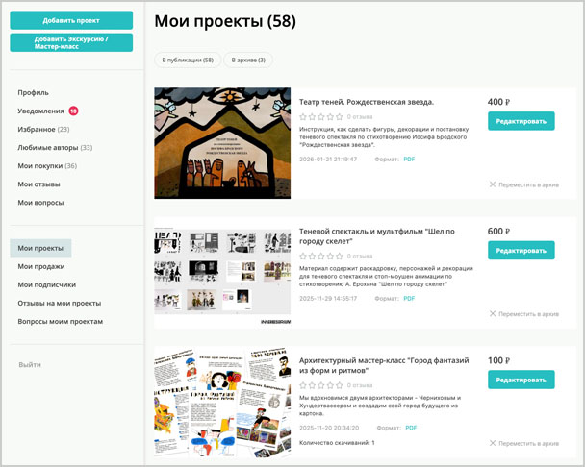
Task: Click the 400 ₽ price
Action: pos(498,102)
